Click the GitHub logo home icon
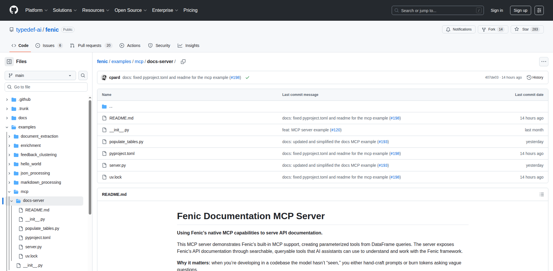 click(x=14, y=10)
